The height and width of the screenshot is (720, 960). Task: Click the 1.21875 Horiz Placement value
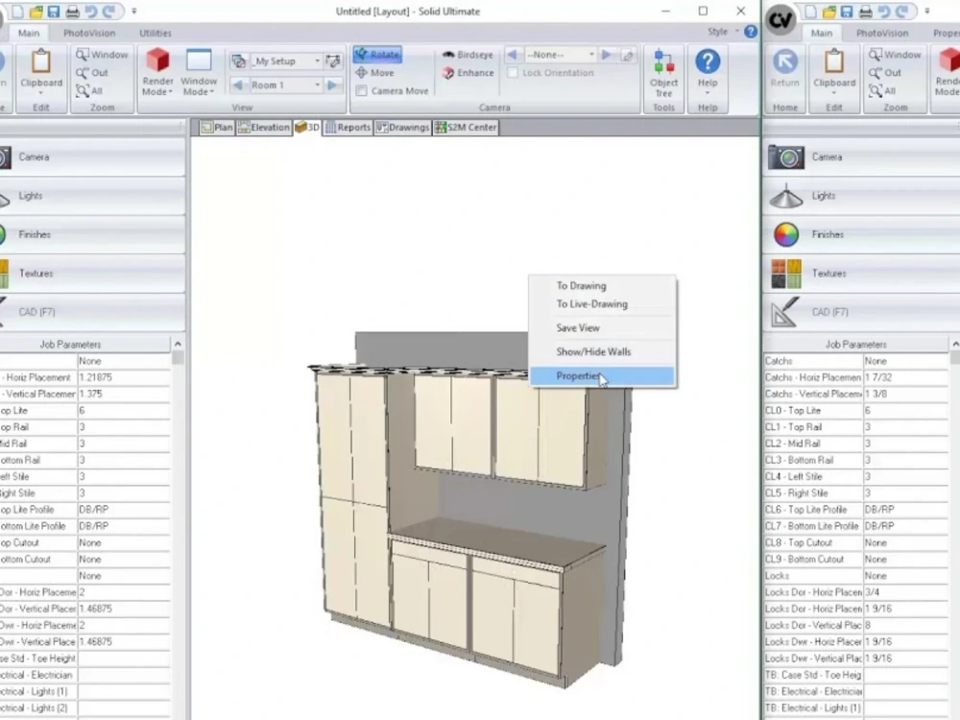click(x=124, y=377)
